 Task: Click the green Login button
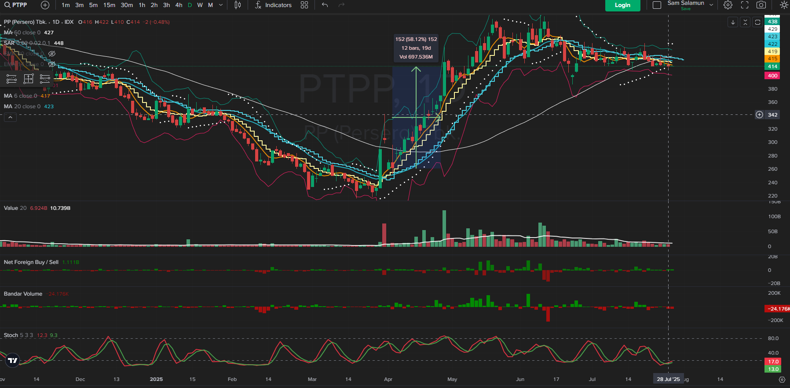(x=622, y=5)
